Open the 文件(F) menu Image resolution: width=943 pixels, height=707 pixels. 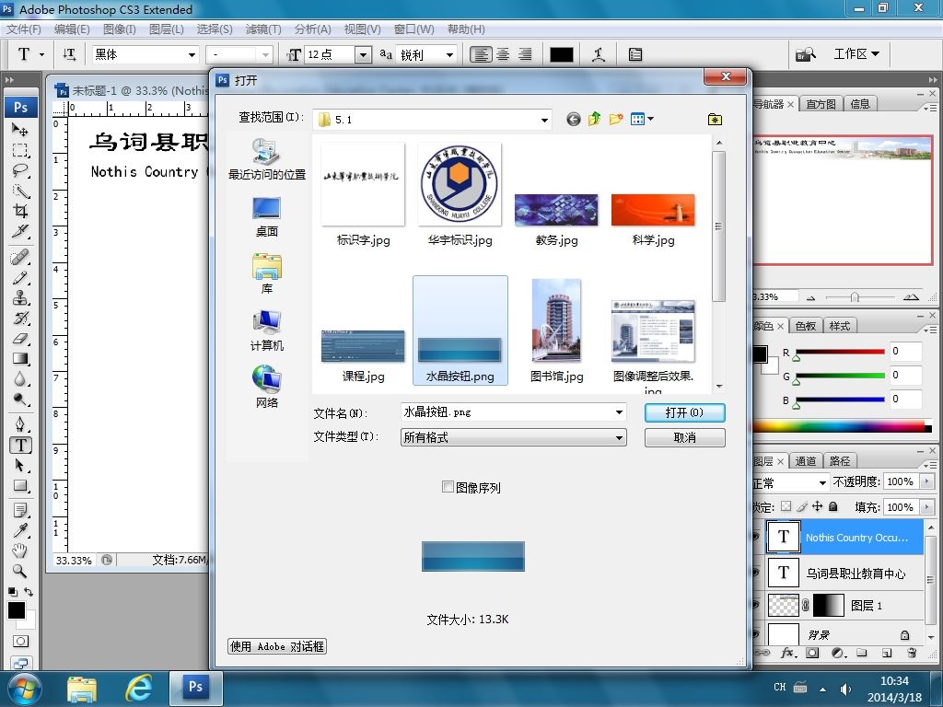[23, 29]
